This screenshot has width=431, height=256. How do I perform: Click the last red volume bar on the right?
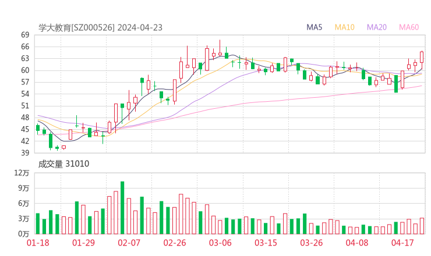[422, 226]
